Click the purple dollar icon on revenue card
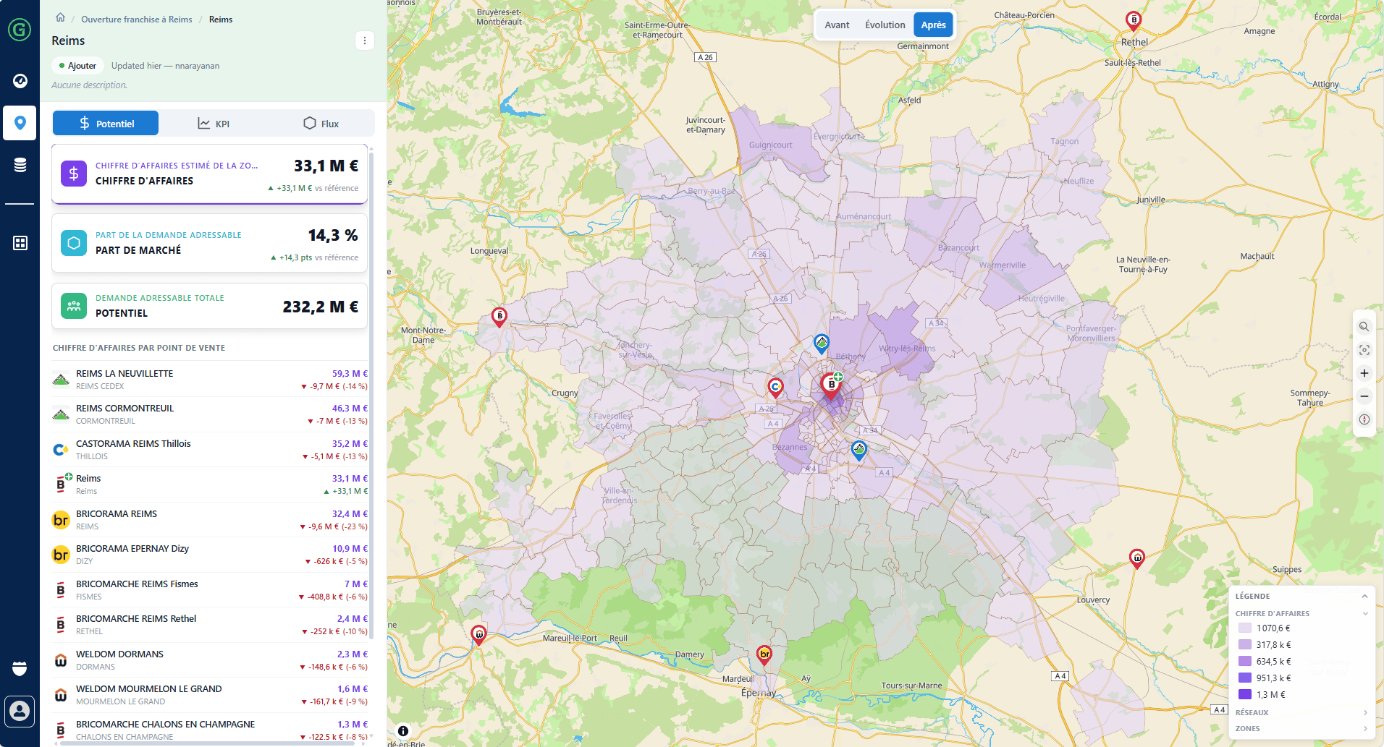Screen dimensions: 1384x747 [74, 174]
